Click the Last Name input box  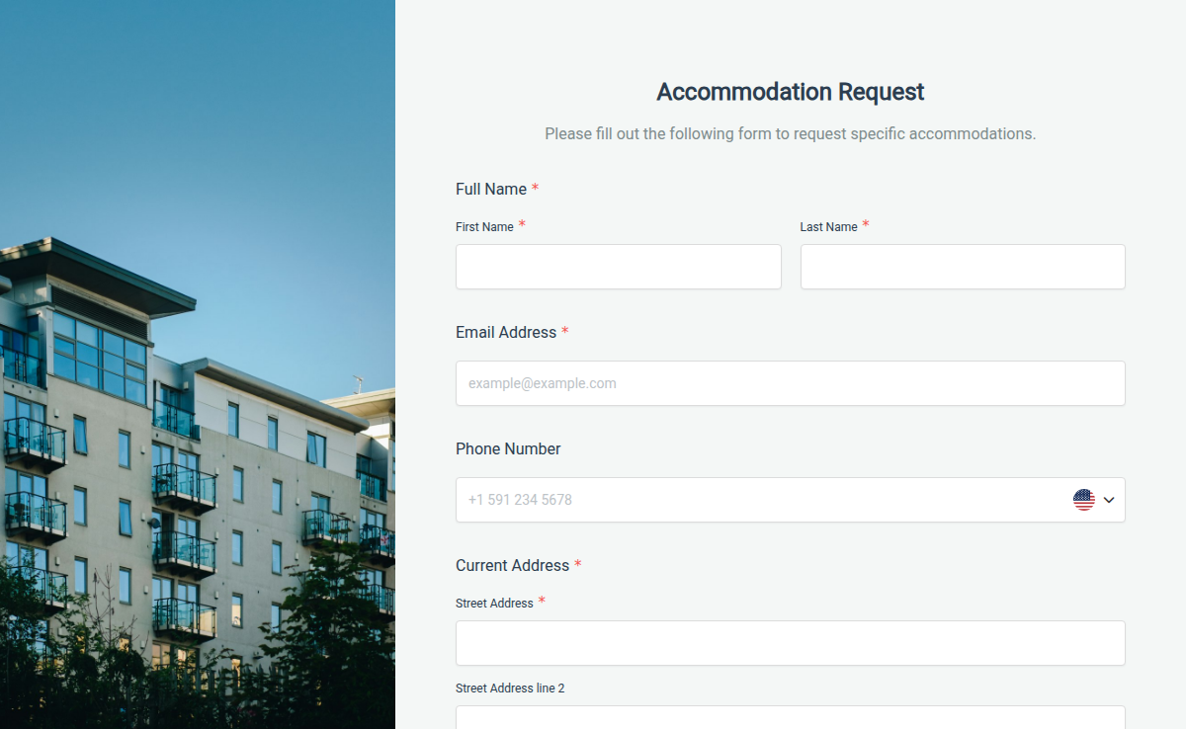click(962, 267)
